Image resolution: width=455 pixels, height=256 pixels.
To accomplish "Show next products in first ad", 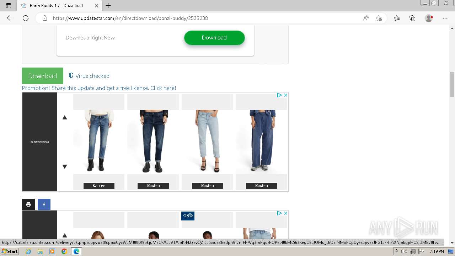I will (65, 166).
